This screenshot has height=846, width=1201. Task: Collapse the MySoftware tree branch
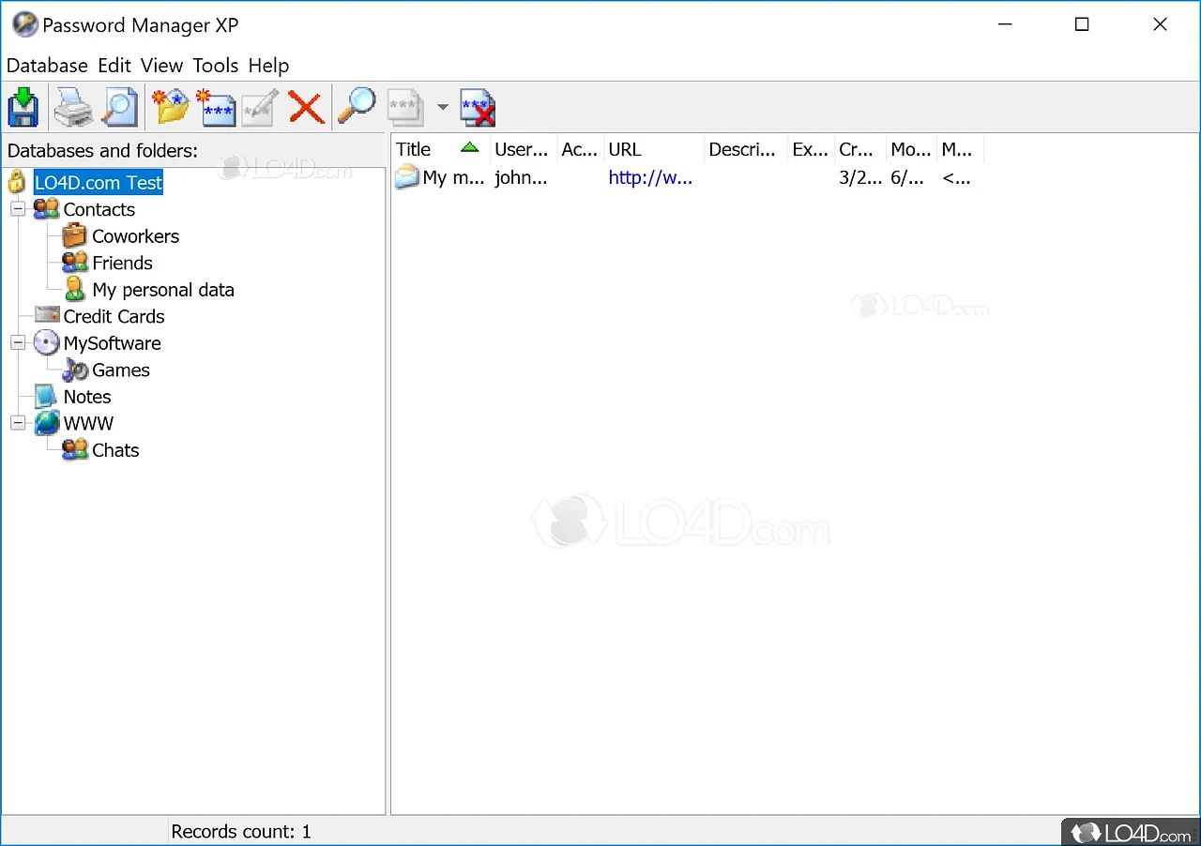pos(17,342)
